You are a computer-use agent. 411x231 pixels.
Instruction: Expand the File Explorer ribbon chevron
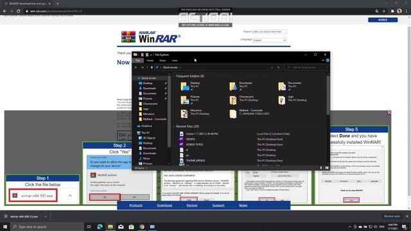pos(323,60)
